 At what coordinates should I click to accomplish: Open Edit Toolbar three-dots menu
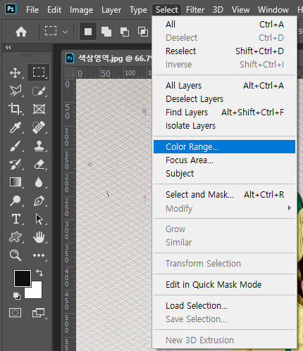click(39, 255)
